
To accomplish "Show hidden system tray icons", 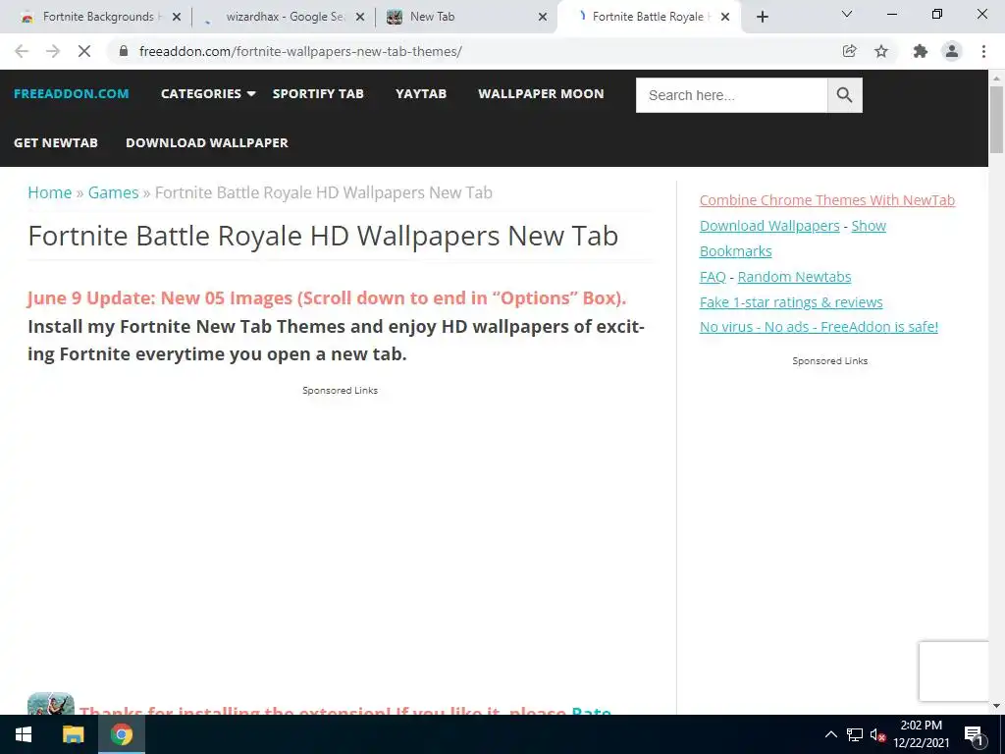I will click(830, 734).
